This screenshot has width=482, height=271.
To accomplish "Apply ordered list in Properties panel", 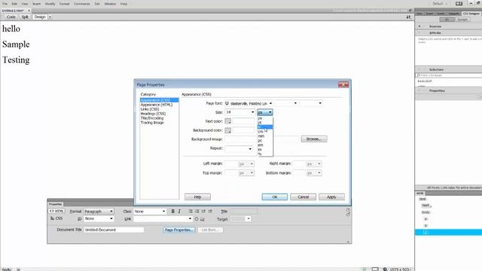I will point(197,212).
